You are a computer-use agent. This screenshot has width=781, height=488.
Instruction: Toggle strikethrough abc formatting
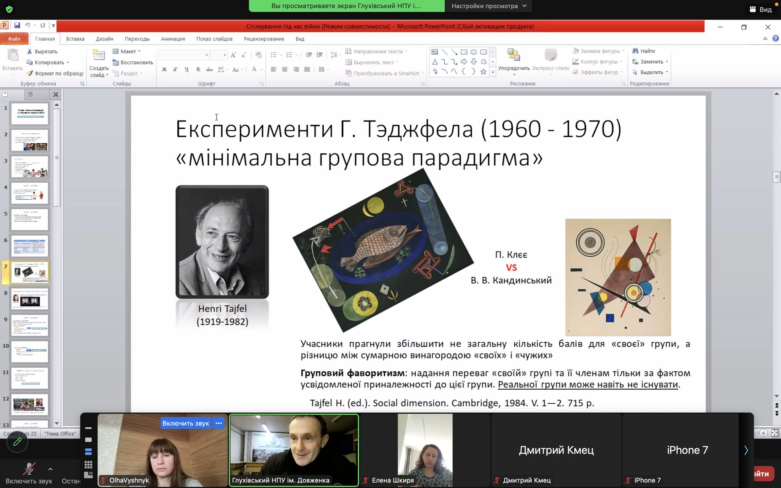point(209,69)
